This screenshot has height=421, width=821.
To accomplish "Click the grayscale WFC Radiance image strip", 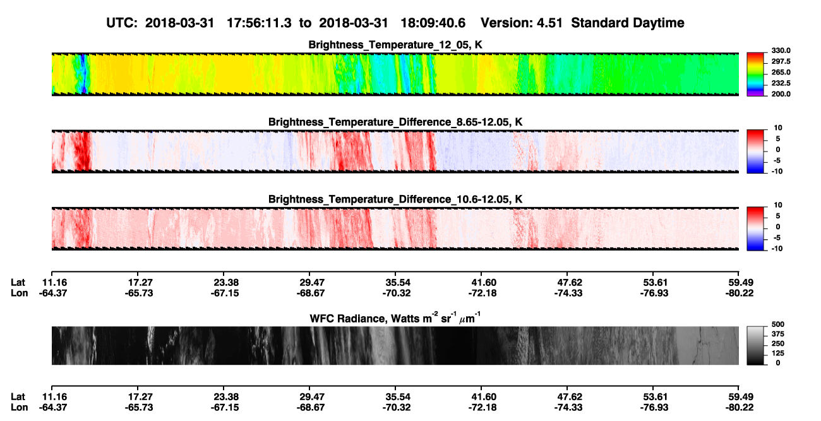I will [395, 345].
